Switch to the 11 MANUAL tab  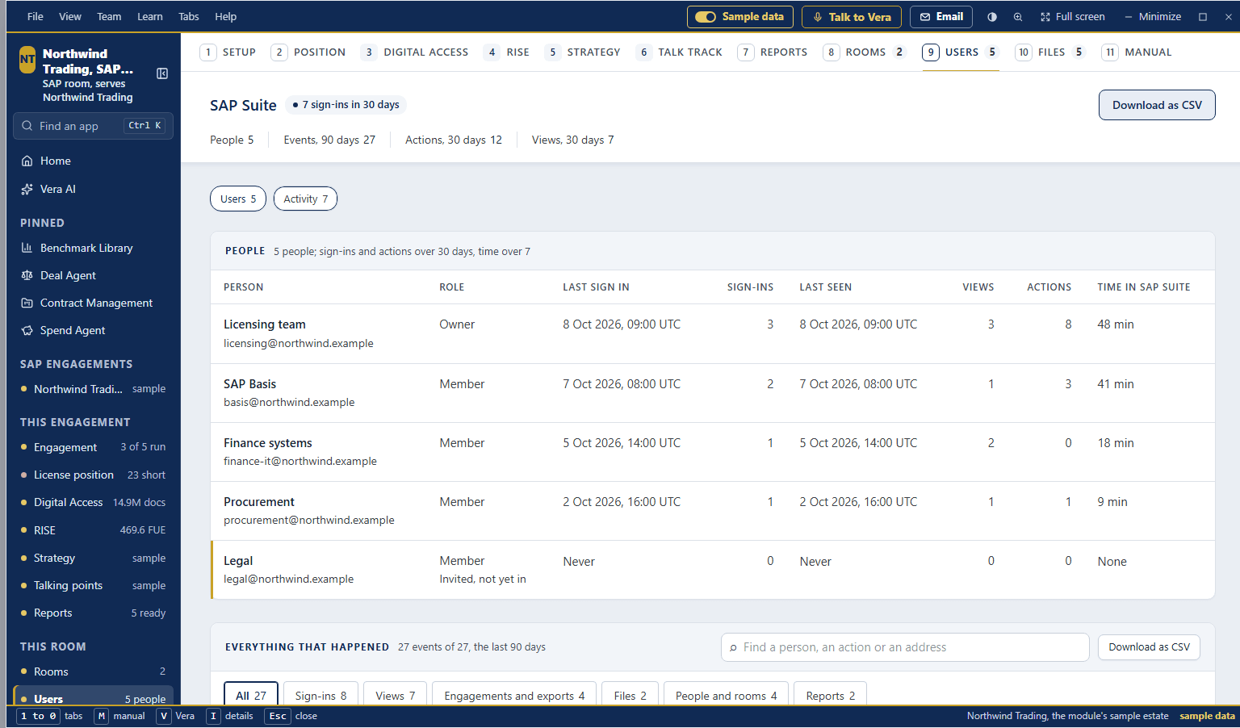(x=1137, y=52)
